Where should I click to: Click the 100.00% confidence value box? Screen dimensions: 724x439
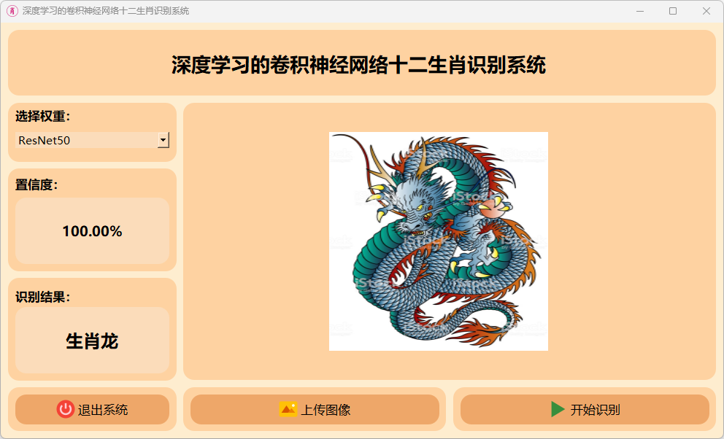93,231
